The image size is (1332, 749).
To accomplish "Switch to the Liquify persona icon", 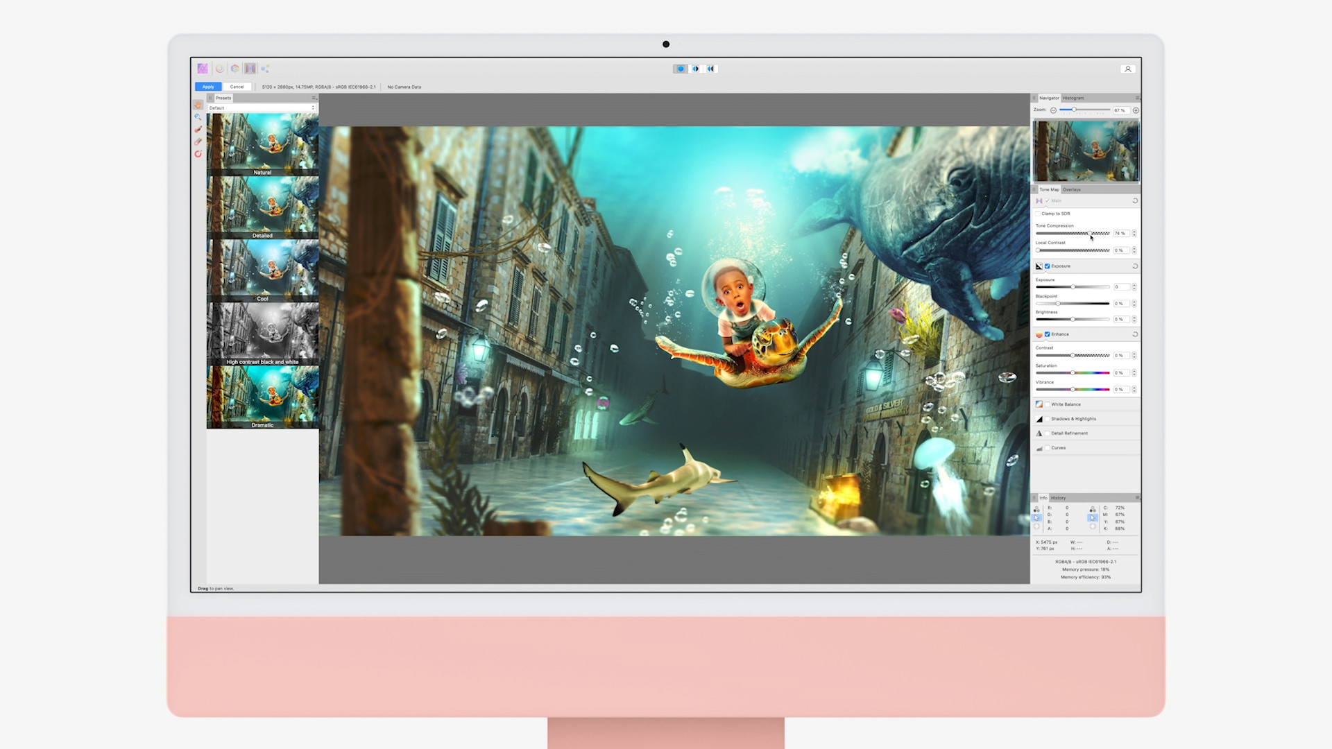I will [220, 69].
